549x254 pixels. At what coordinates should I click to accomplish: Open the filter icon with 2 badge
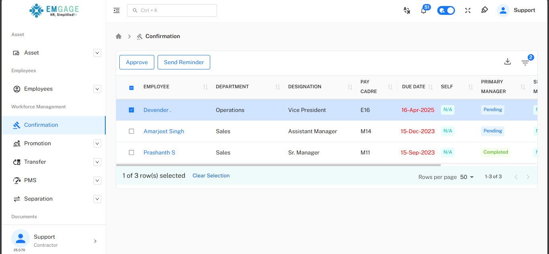525,62
